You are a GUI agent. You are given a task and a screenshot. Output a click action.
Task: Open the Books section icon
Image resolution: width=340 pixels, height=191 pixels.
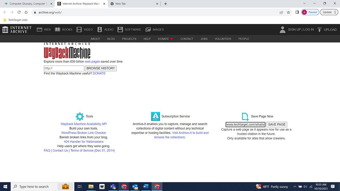point(58,29)
